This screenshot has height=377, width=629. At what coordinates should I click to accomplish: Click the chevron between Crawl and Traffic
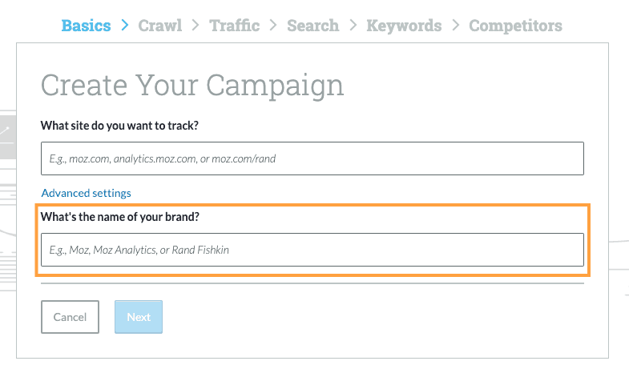click(x=196, y=26)
